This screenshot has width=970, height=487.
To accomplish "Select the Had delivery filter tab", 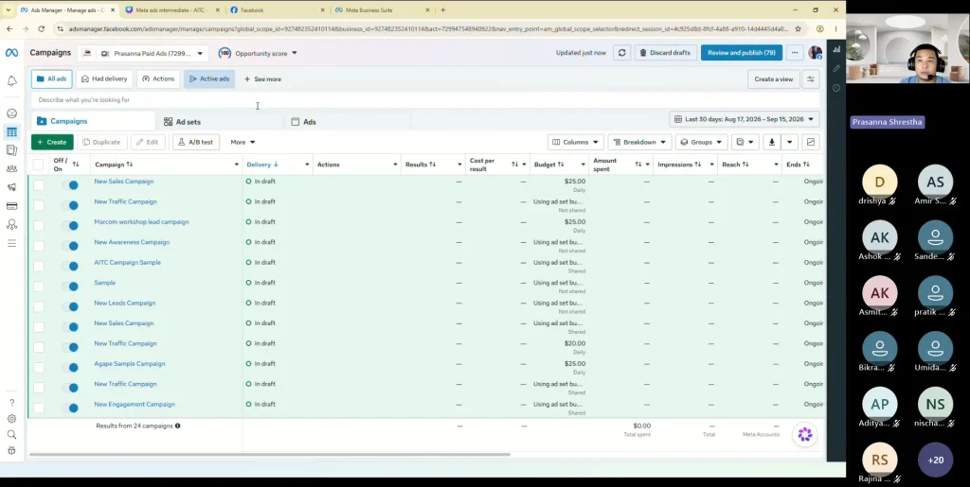I will tap(104, 79).
